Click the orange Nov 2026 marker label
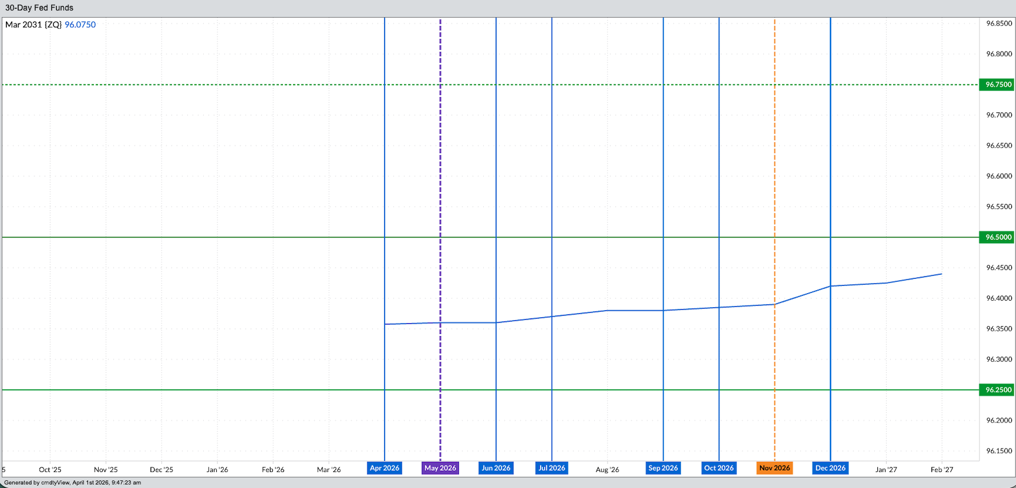1016x488 pixels. [x=774, y=468]
